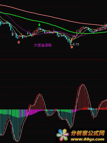Click the highest red oscillator peak
107x143 pixels.
(83, 84)
